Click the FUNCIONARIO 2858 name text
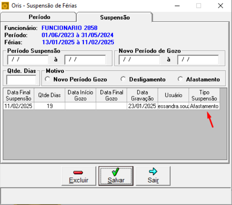232x205 pixels. tap(69, 28)
